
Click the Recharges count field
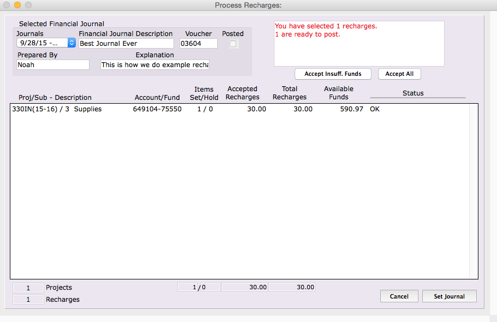[x=28, y=300]
